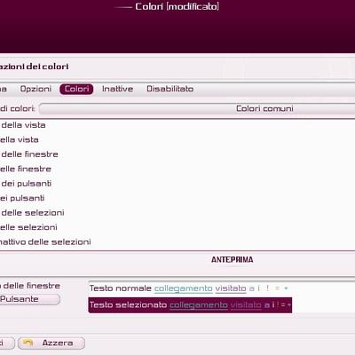Switch to the Opzioni tab
The image size is (355, 355).
(35, 89)
